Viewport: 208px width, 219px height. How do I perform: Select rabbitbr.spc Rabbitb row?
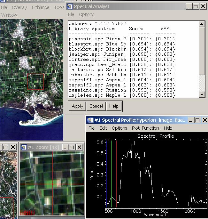(x=122, y=75)
